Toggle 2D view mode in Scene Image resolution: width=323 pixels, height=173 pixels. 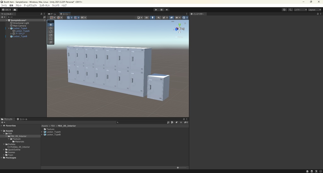[x=146, y=18]
